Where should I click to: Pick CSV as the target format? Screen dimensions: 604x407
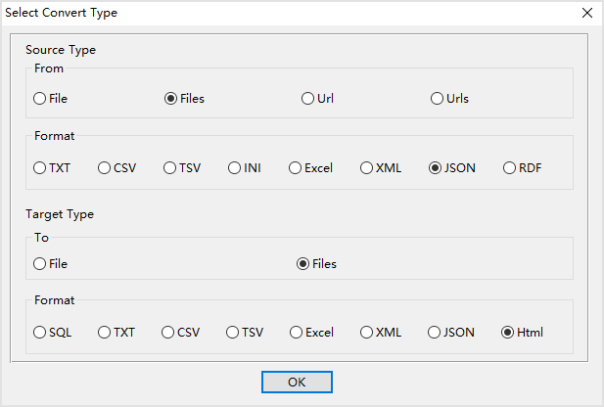168,333
